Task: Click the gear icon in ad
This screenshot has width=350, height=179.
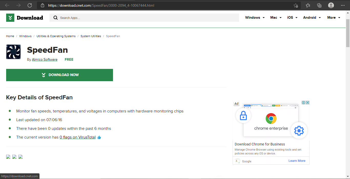Action: [299, 131]
